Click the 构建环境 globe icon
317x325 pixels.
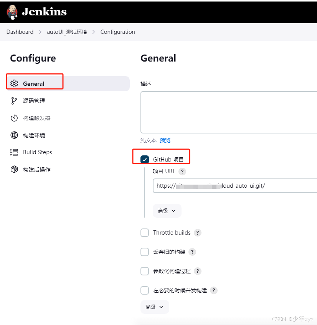[14, 135]
